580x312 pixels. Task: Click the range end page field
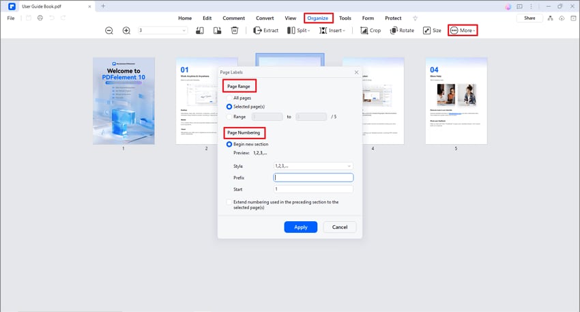click(x=311, y=117)
